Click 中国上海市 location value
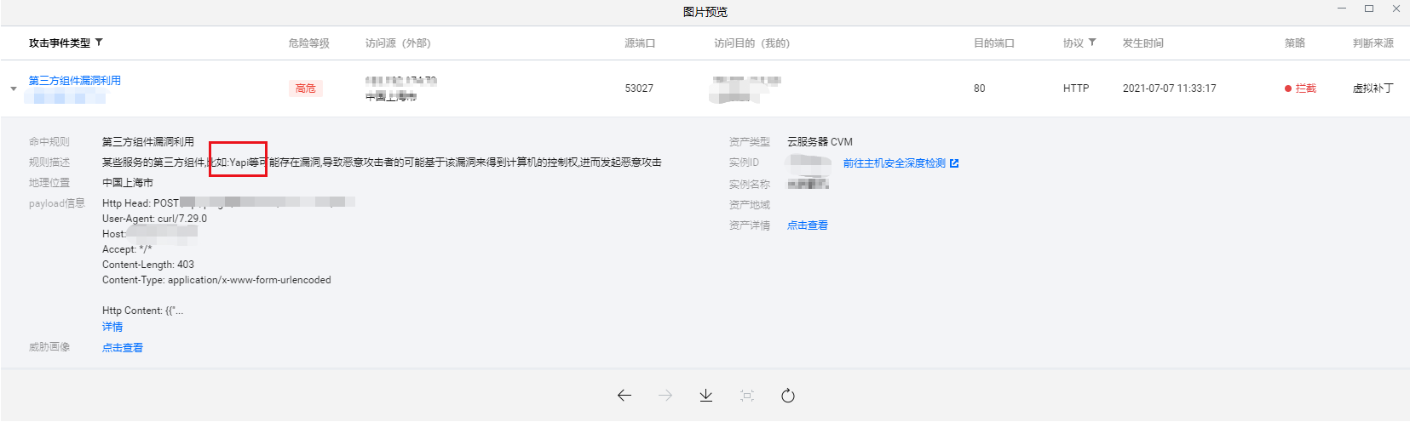Image resolution: width=1410 pixels, height=422 pixels. 128,183
